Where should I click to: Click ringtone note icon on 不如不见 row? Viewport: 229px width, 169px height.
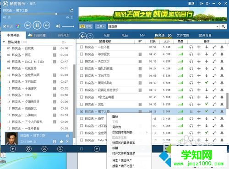tap(214, 75)
